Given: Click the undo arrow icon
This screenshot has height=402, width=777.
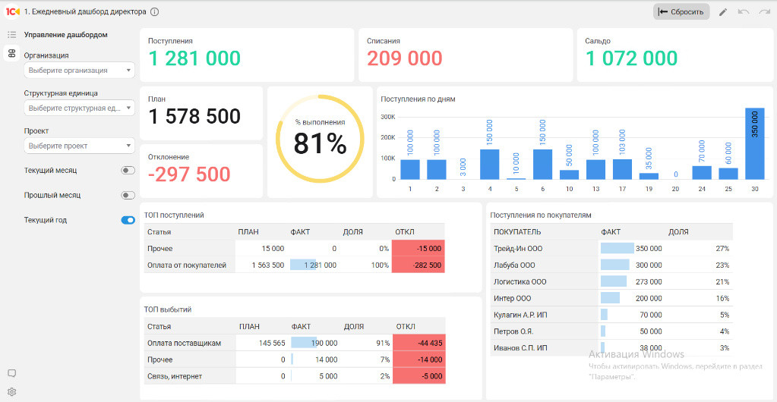Looking at the screenshot, I should pos(744,12).
